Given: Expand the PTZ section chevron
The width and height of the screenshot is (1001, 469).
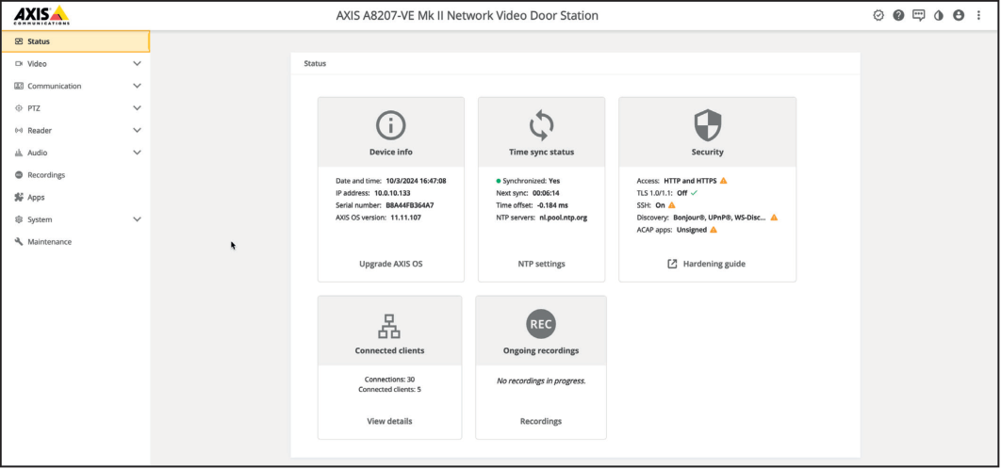Looking at the screenshot, I should coord(137,108).
